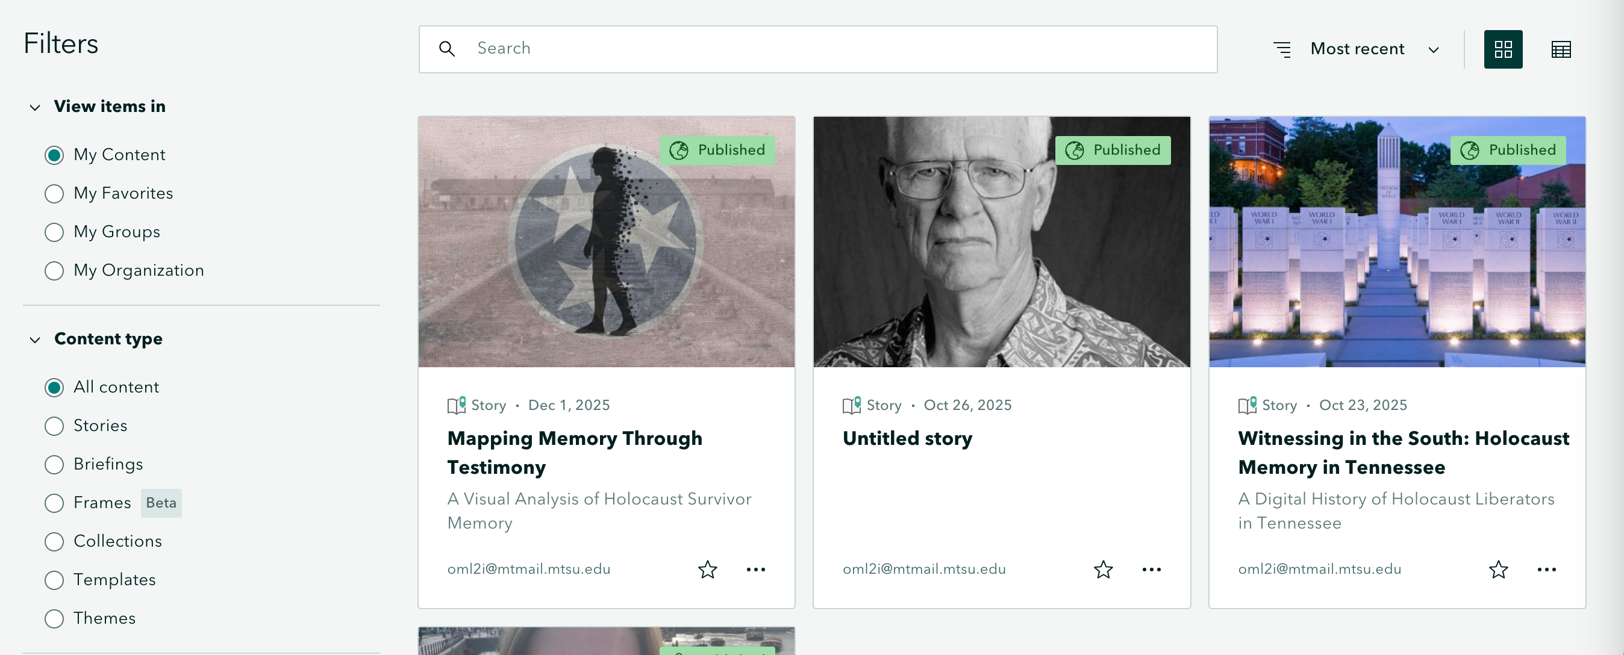The width and height of the screenshot is (1624, 655).
Task: Favorite the Untitled story card
Action: click(1104, 570)
